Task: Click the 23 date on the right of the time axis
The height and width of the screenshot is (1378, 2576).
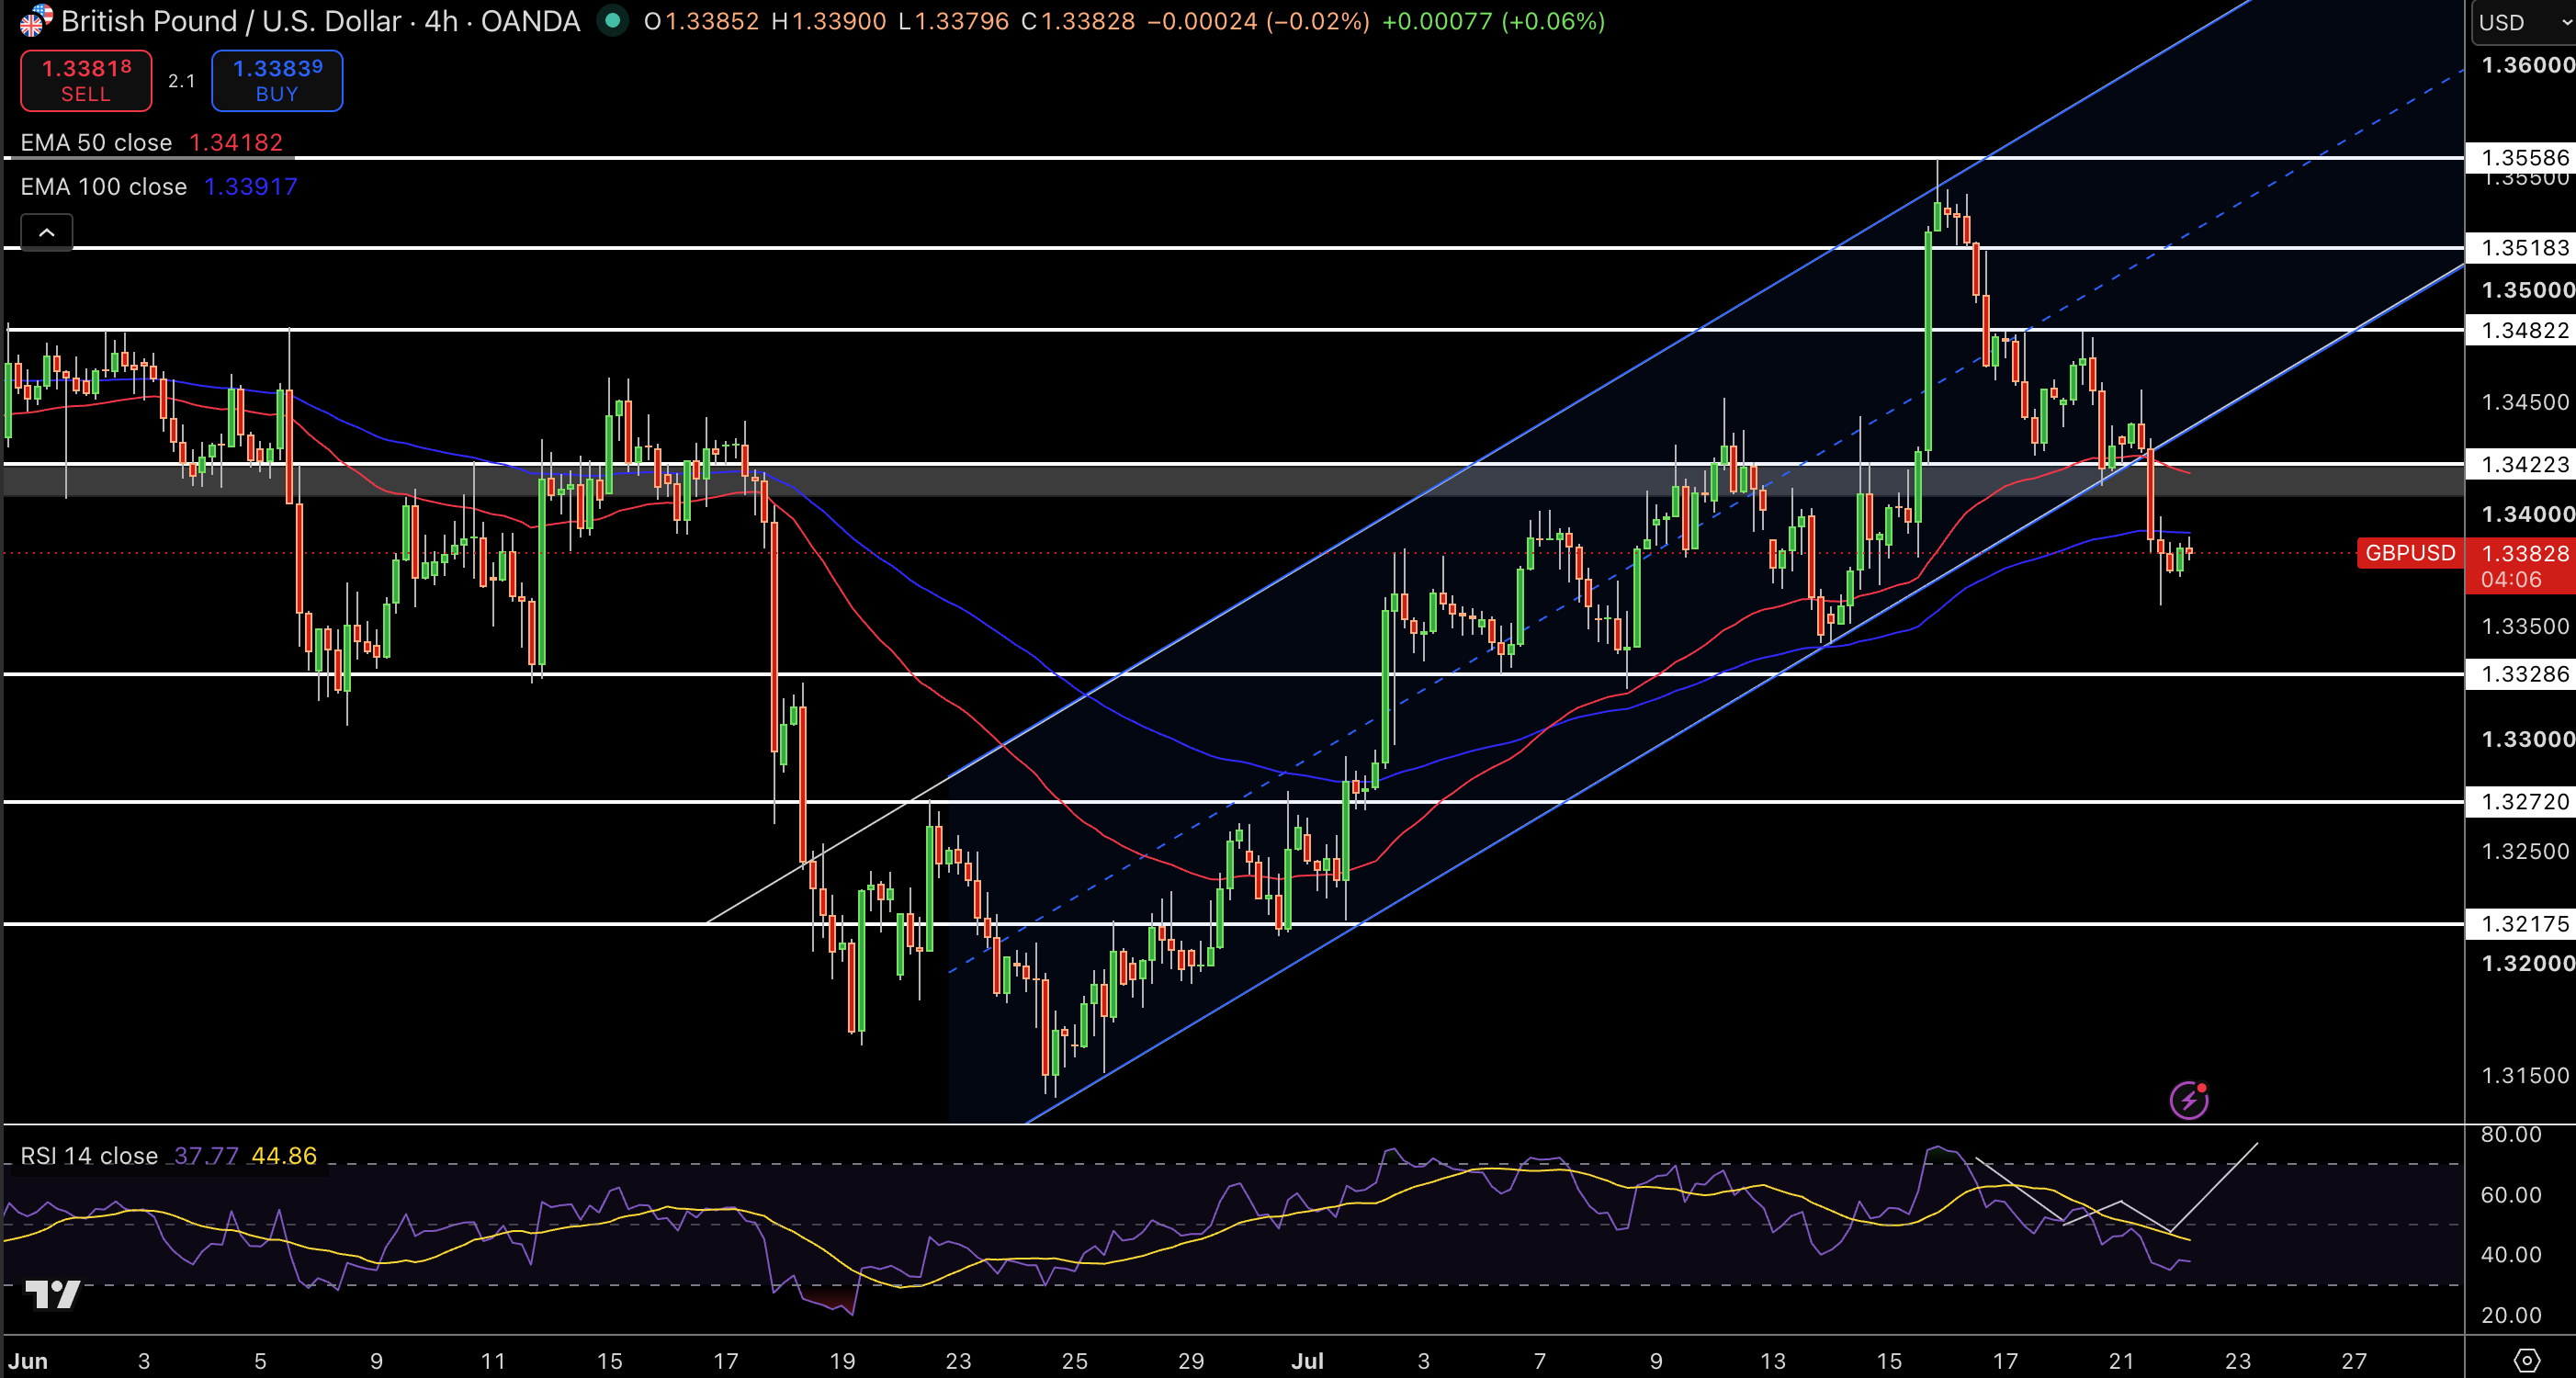Action: pyautogui.click(x=2238, y=1361)
